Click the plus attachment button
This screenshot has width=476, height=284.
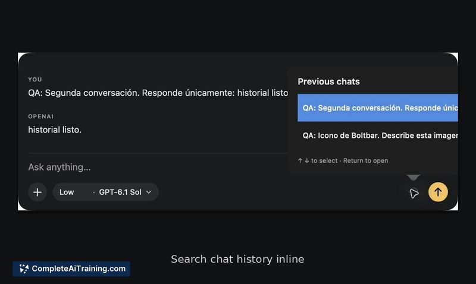37,192
